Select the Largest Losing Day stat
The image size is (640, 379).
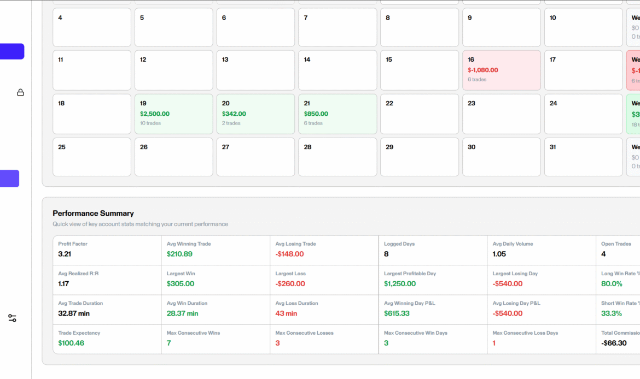click(x=540, y=280)
